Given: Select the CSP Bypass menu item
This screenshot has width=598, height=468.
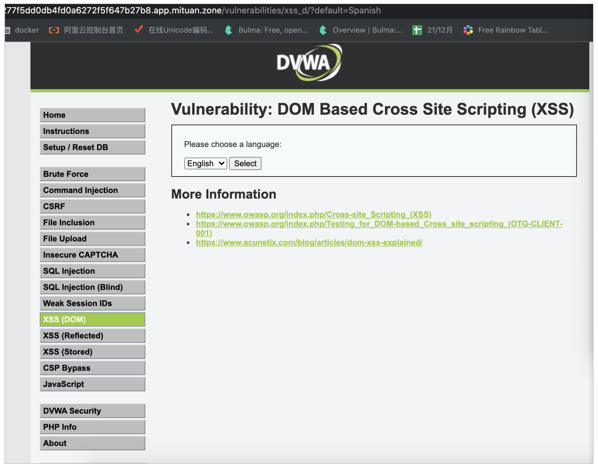Looking at the screenshot, I should [92, 368].
